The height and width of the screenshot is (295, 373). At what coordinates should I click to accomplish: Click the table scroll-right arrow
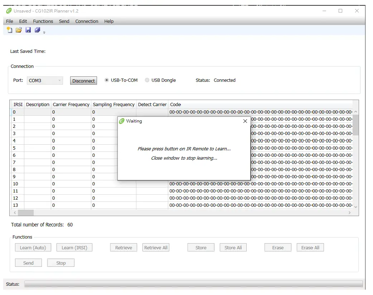point(349,212)
